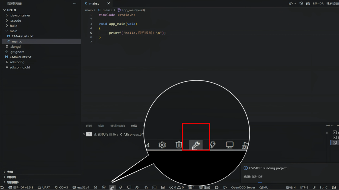Expand the .devcontainer folder

pos(7,15)
